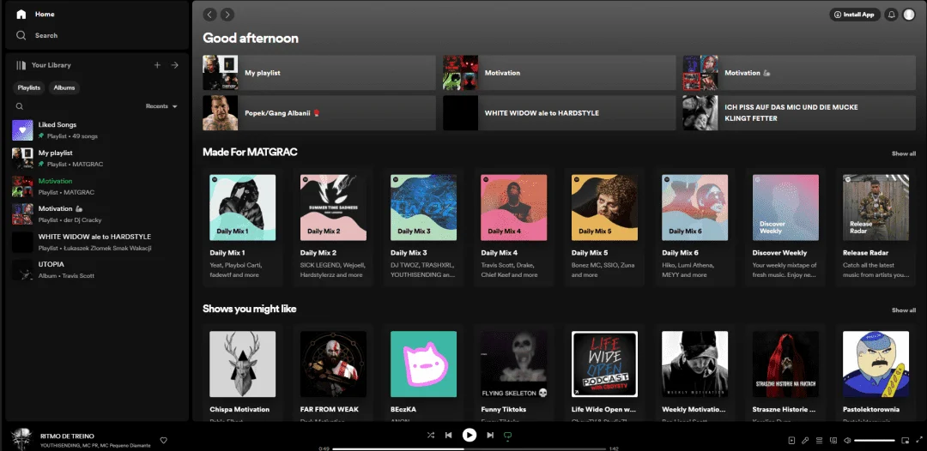The image size is (927, 451).
Task: Open the Now Playing view icon
Action: click(791, 441)
